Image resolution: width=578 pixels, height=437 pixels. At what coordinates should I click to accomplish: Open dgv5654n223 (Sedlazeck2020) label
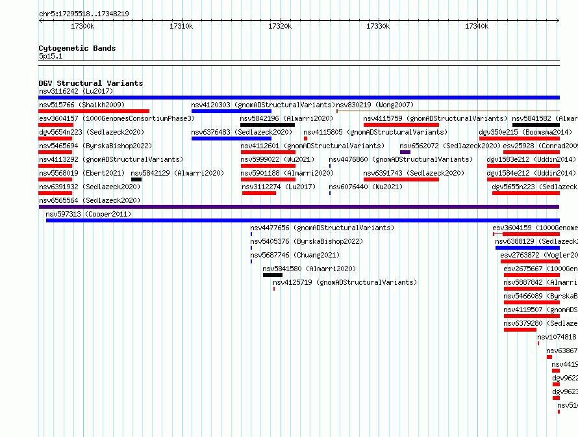(x=92, y=132)
